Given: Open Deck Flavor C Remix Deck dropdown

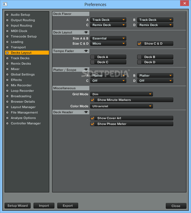Looking at the screenshot, I should [108, 25].
